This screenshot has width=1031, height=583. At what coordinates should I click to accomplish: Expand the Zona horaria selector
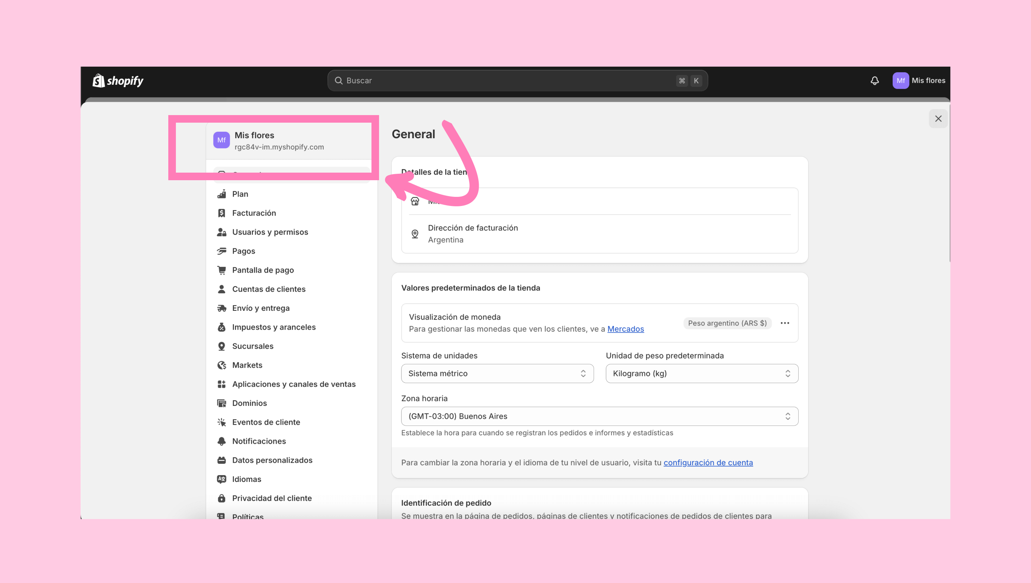[x=599, y=416]
